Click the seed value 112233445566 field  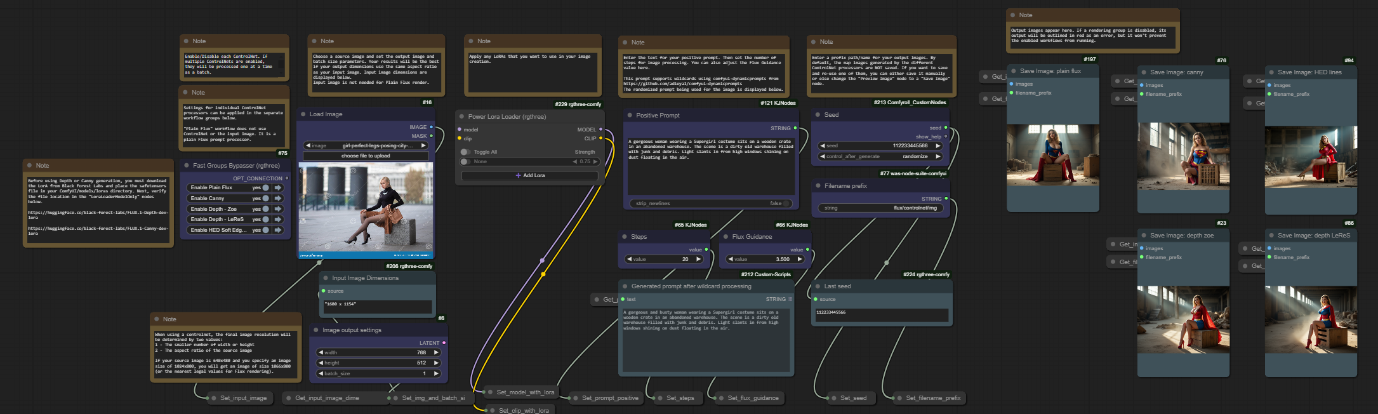coord(880,145)
